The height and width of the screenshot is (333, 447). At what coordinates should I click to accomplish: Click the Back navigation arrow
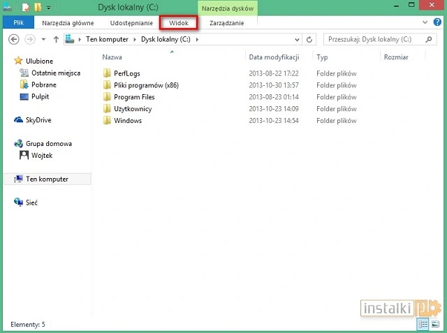[x=13, y=40]
